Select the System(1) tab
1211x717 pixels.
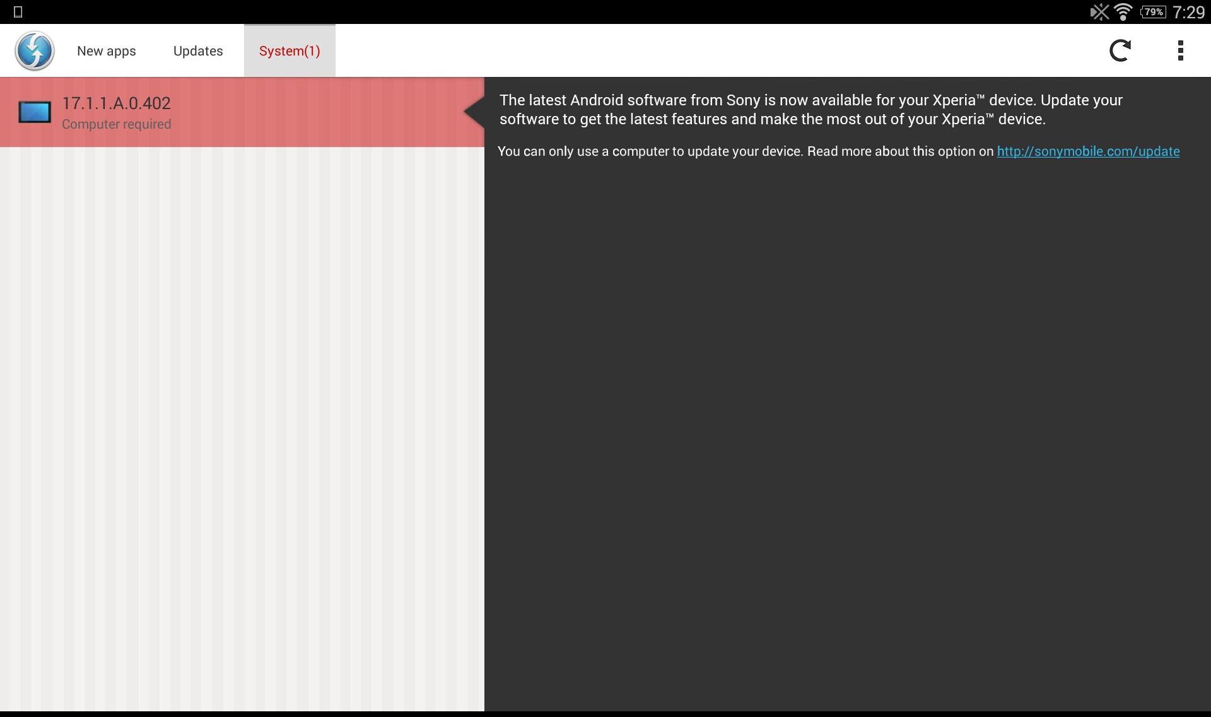click(x=290, y=50)
